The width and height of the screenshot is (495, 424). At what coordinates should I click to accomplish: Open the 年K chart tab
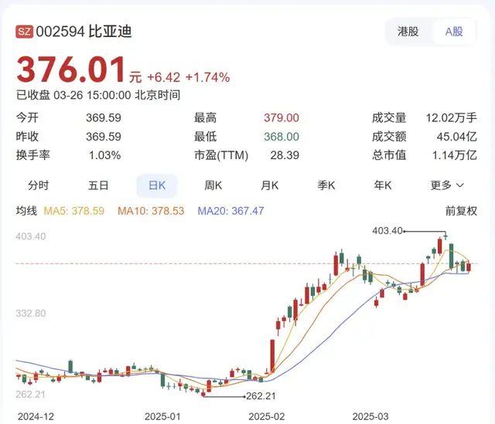383,185
